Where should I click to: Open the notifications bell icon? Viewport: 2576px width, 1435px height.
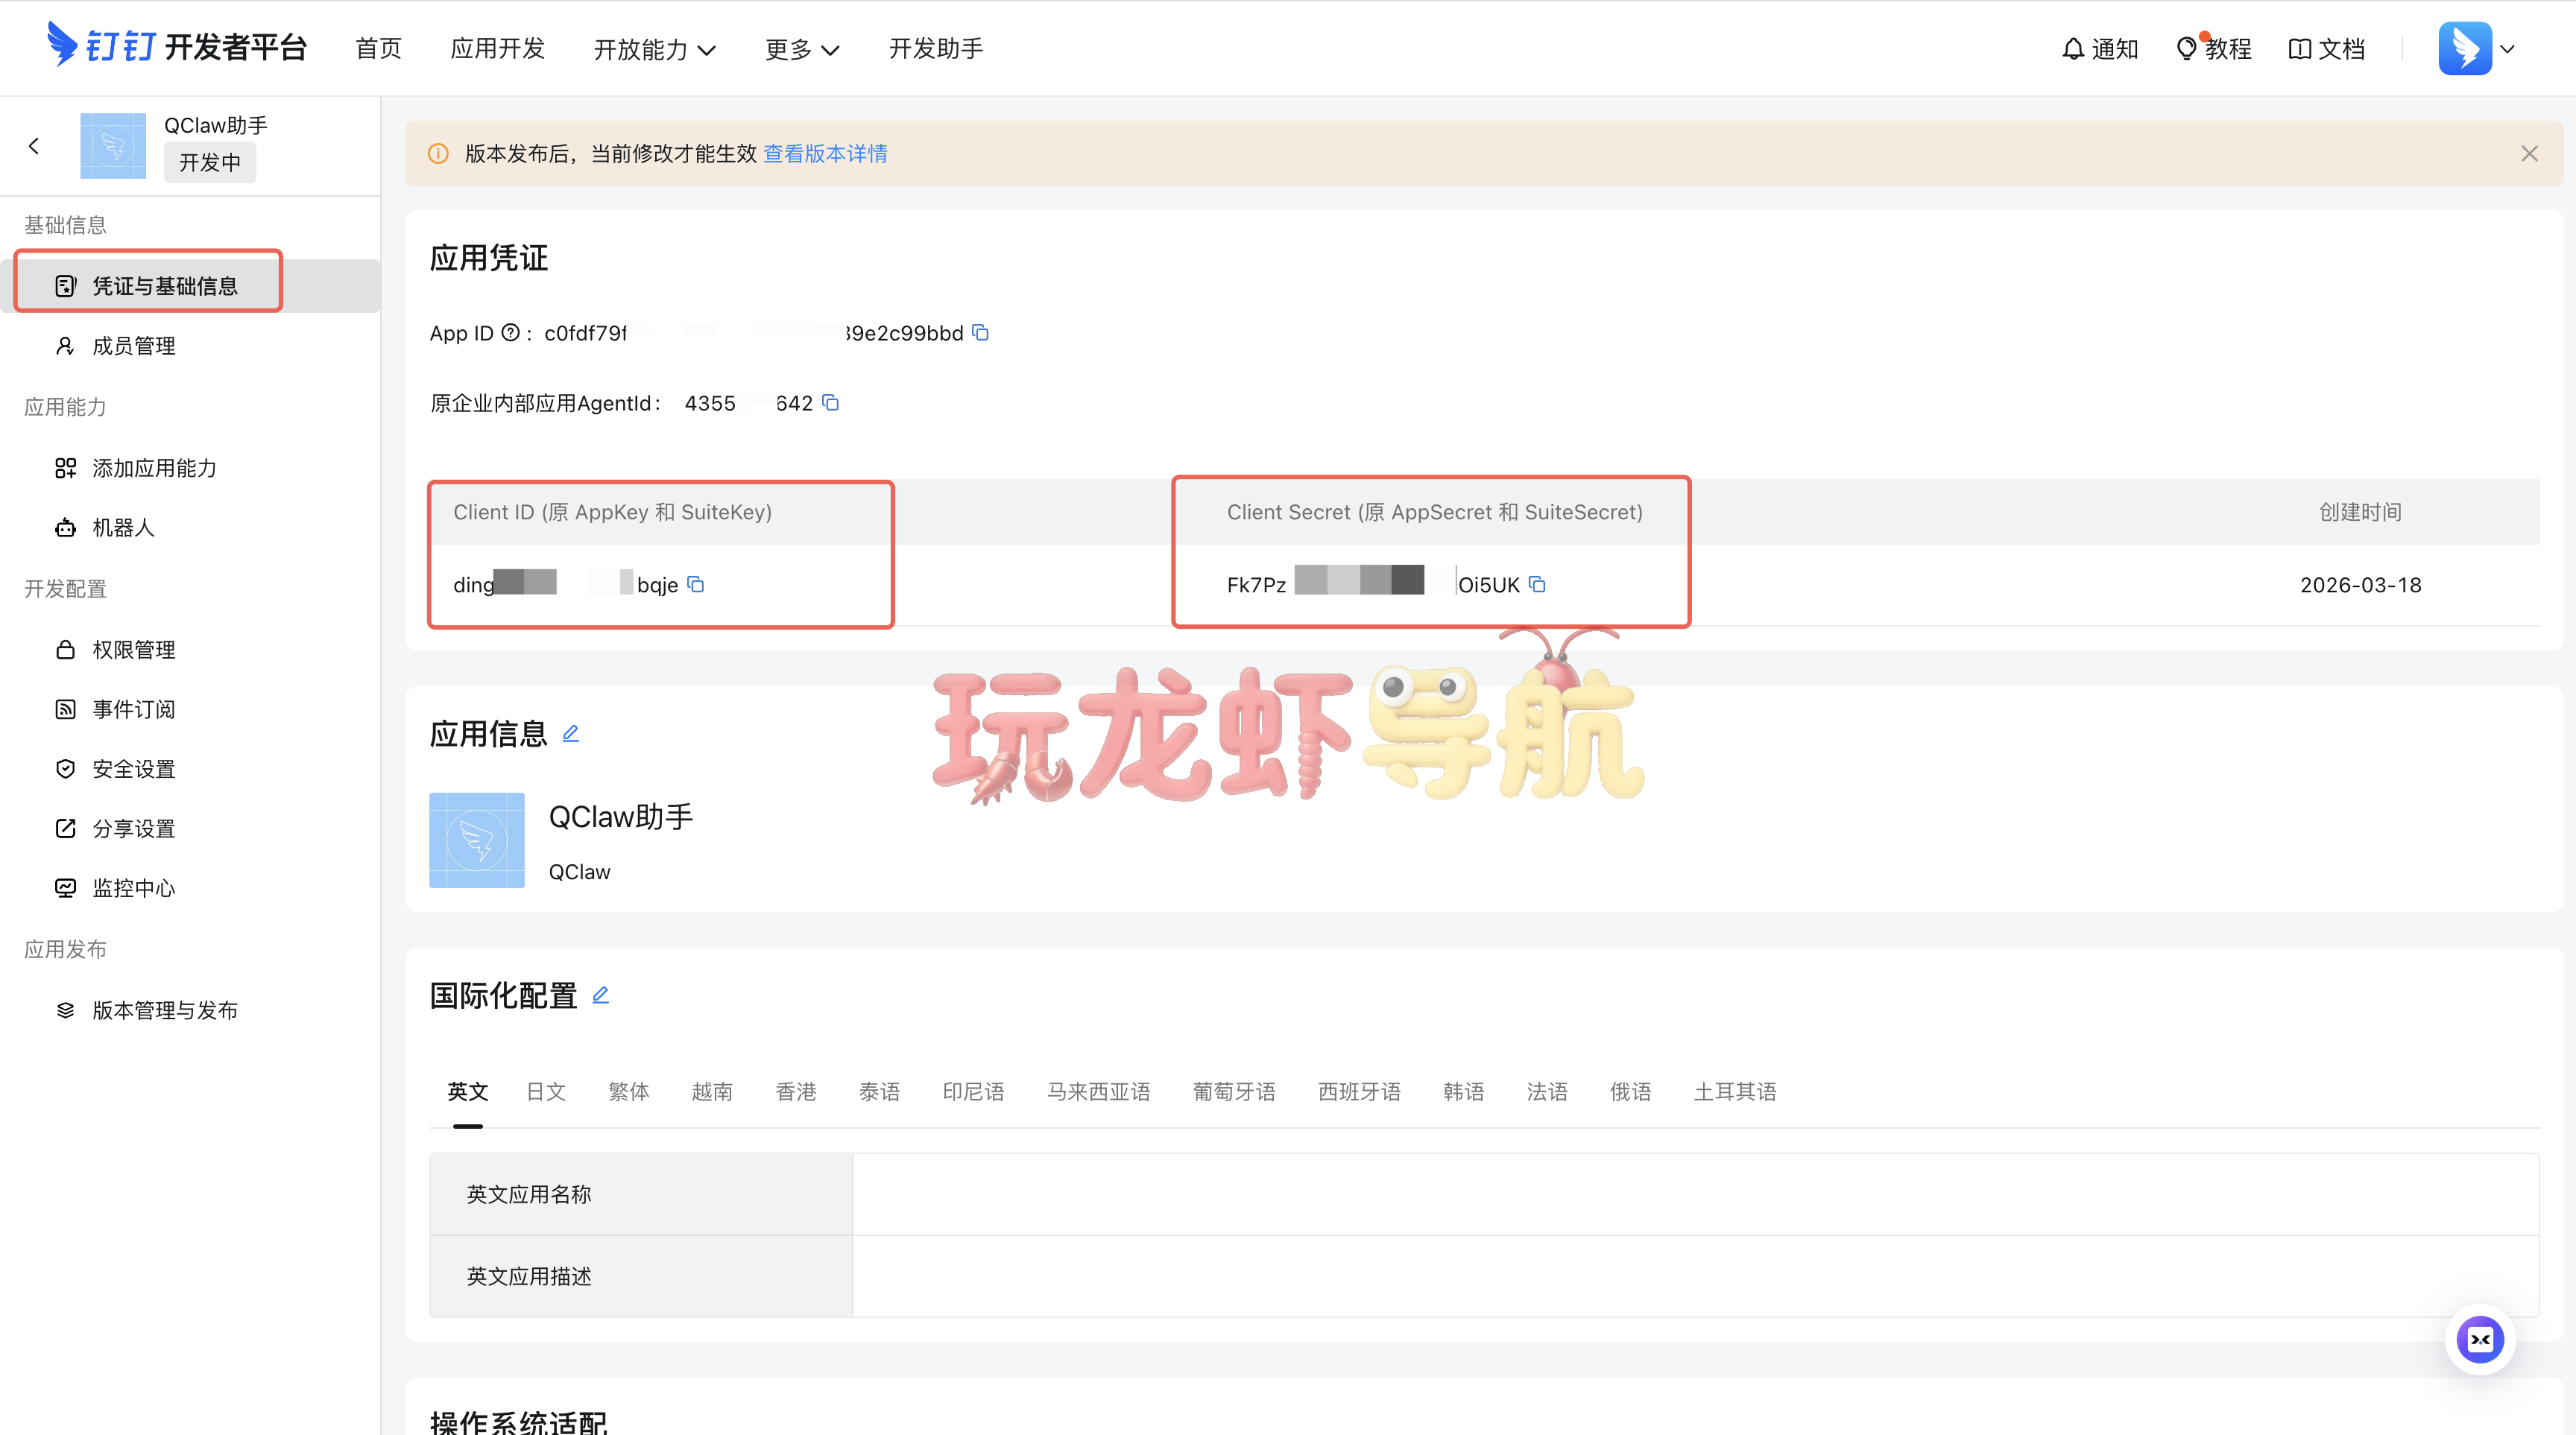pyautogui.click(x=2073, y=48)
